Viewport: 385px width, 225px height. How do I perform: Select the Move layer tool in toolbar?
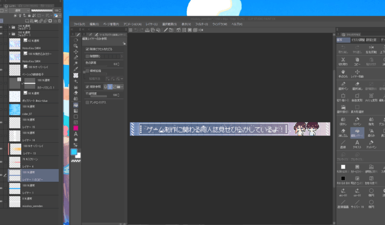tap(76, 51)
